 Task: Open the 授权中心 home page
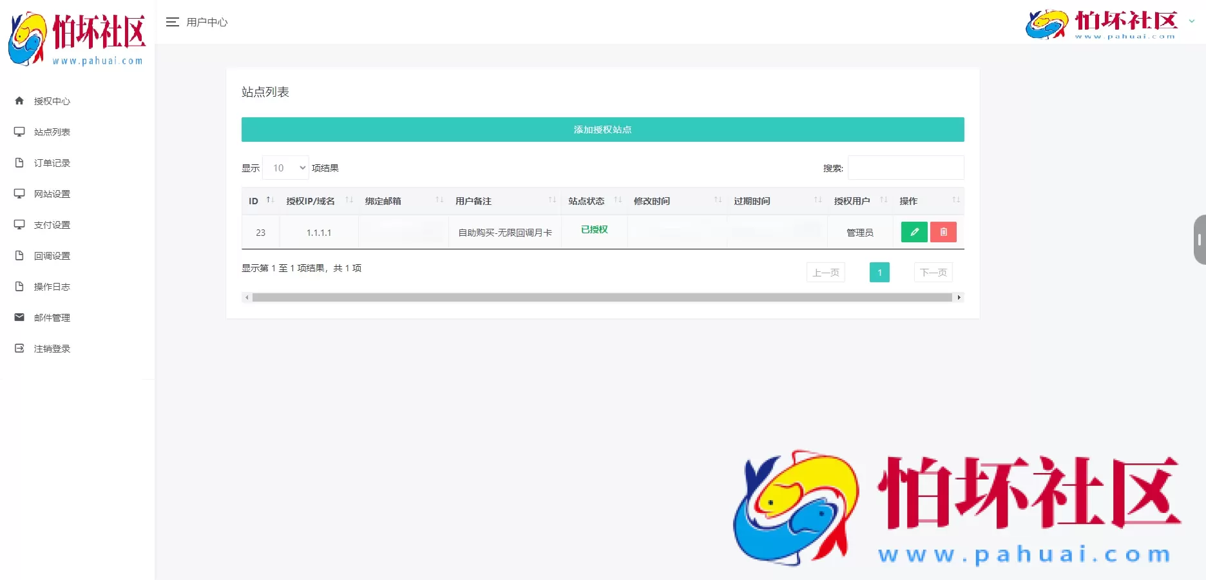(52, 101)
